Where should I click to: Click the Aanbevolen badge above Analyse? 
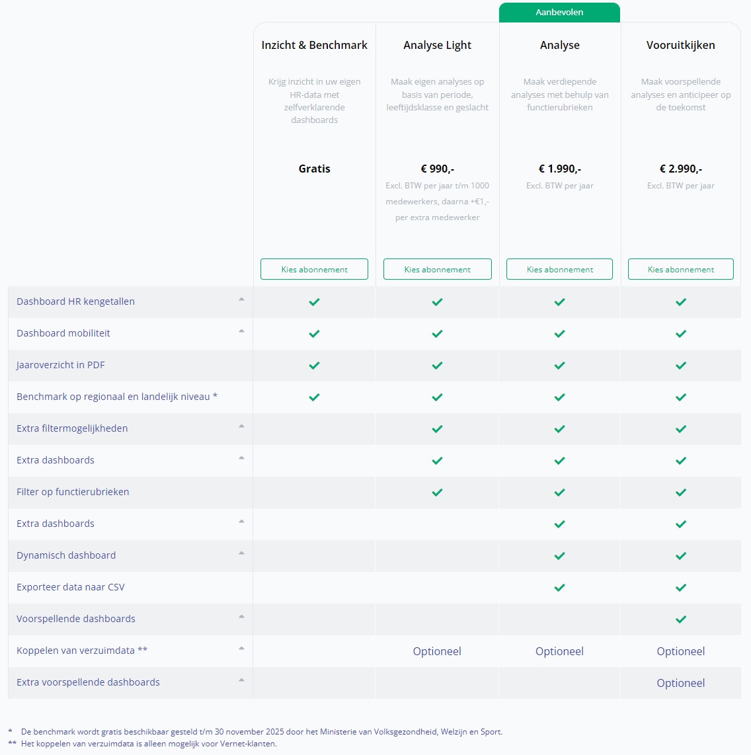point(559,12)
